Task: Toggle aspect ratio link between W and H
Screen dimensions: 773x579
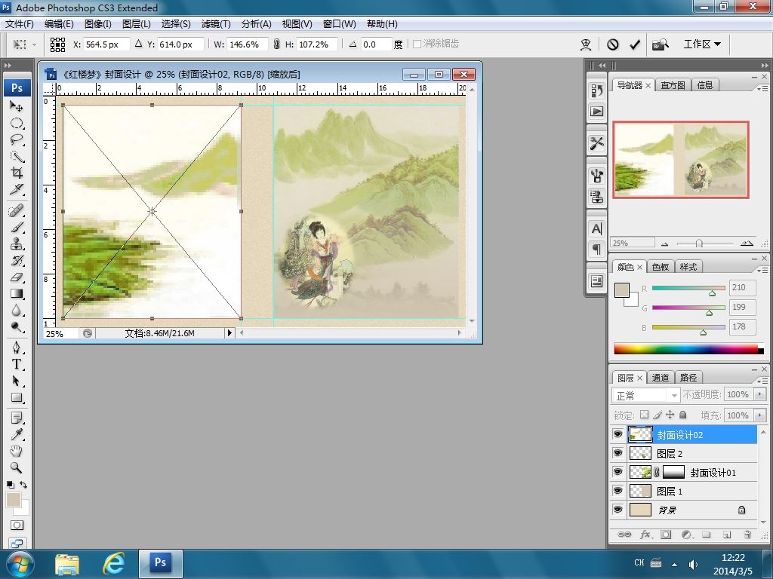Action: point(276,44)
